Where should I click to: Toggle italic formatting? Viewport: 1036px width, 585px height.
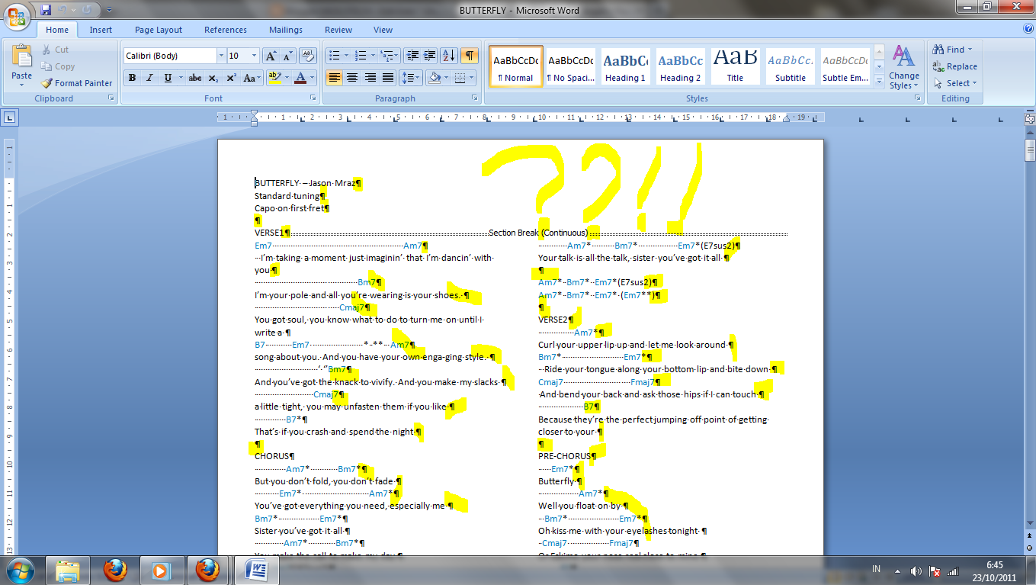click(x=149, y=78)
